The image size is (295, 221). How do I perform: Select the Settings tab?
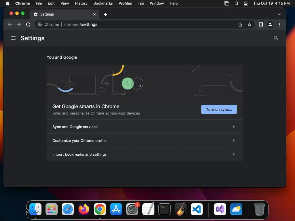tap(65, 14)
